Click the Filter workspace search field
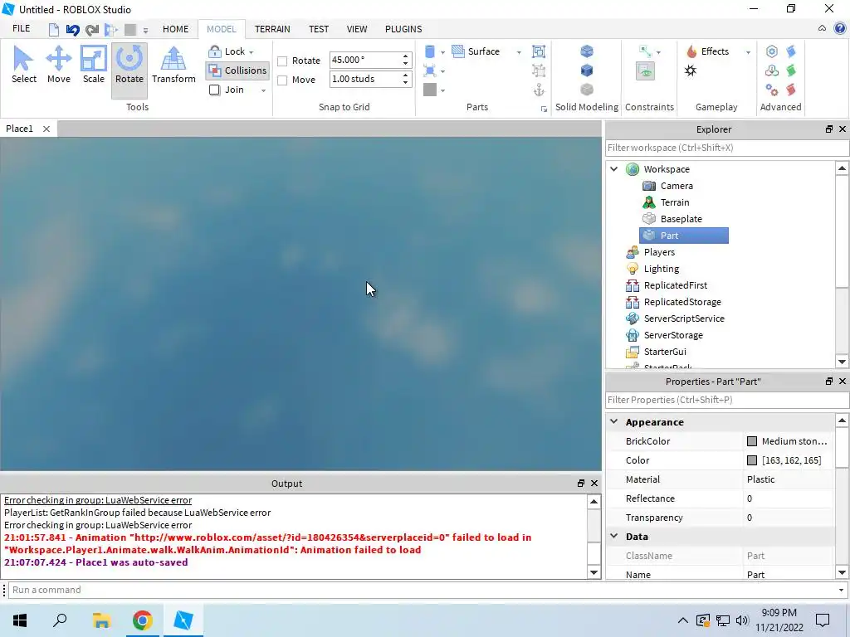850x637 pixels. 726,148
